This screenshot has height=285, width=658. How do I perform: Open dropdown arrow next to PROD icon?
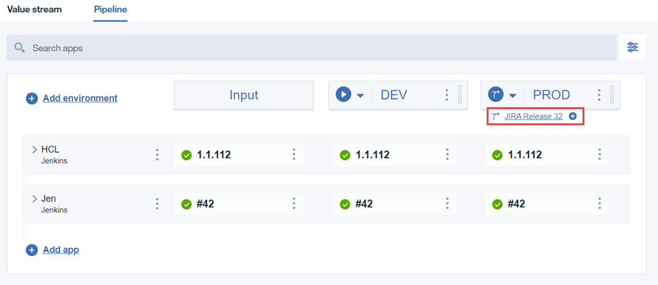pyautogui.click(x=512, y=96)
